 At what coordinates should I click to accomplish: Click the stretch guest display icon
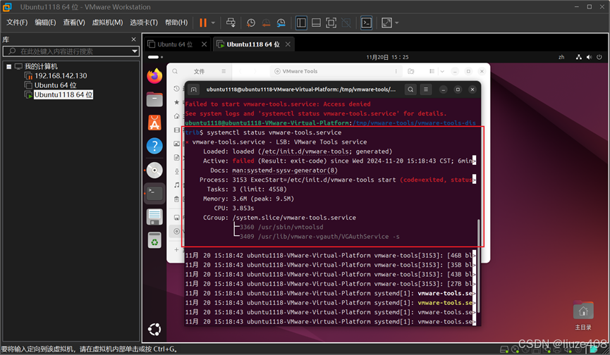pos(386,23)
